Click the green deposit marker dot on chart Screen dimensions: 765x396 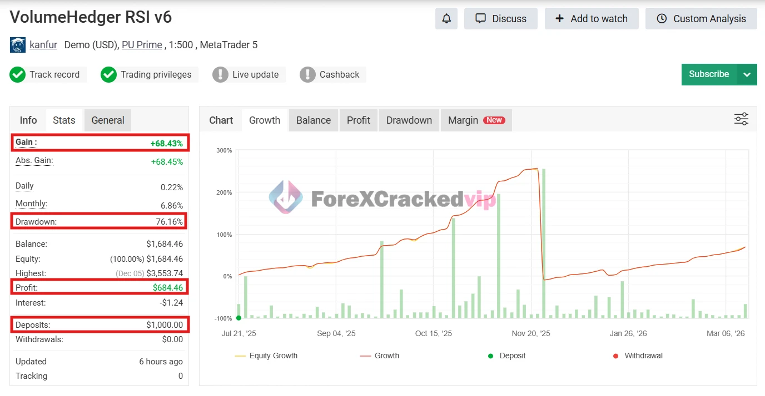click(239, 318)
